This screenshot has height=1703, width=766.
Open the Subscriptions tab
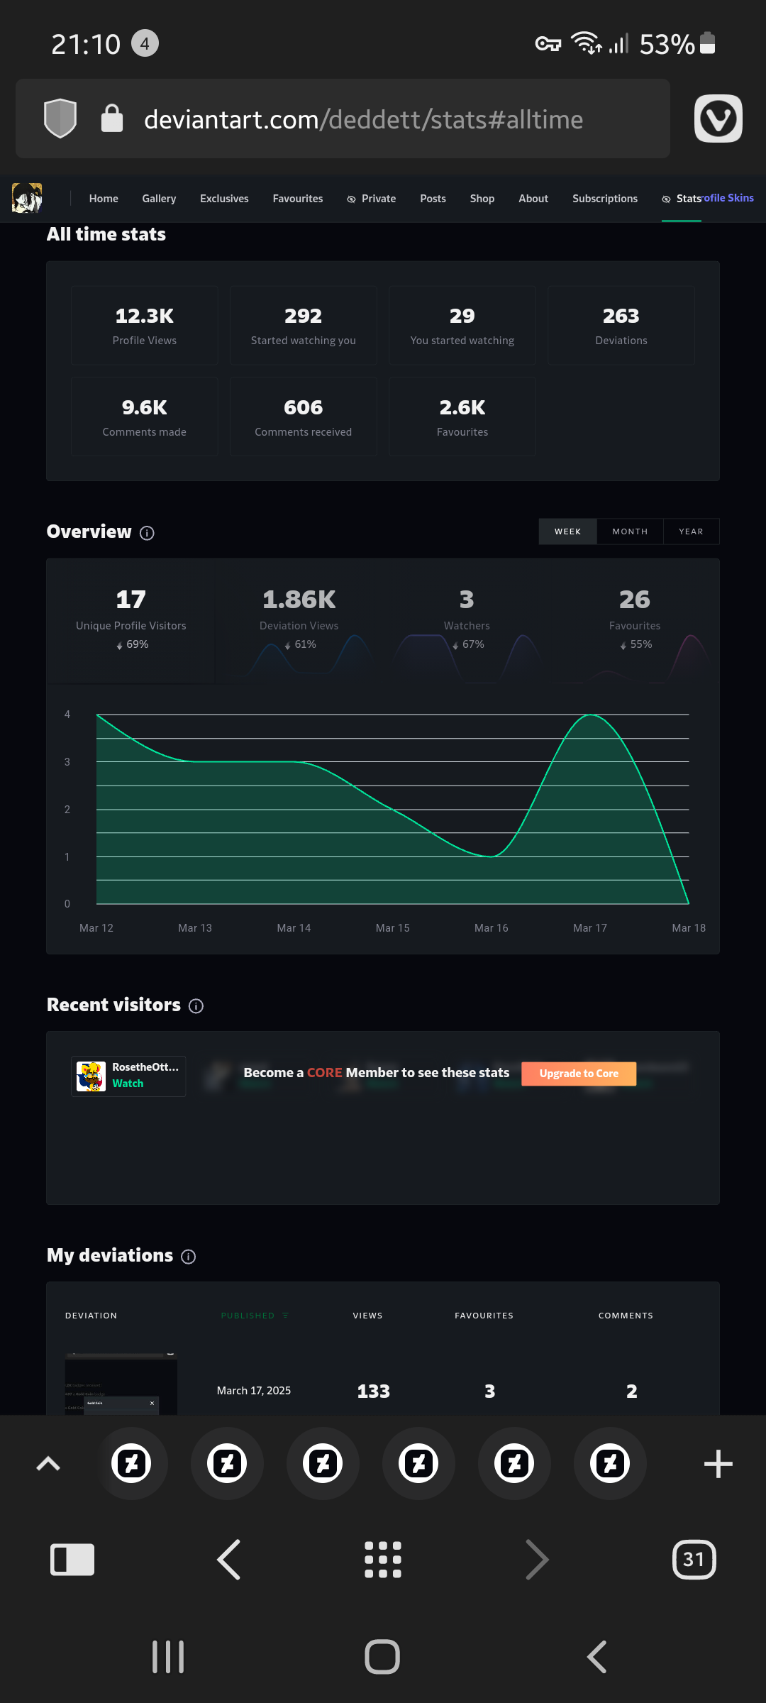605,199
